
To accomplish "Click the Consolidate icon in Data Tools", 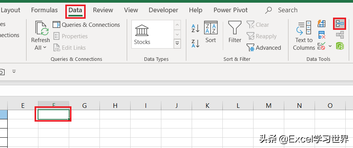I will click(x=340, y=23).
